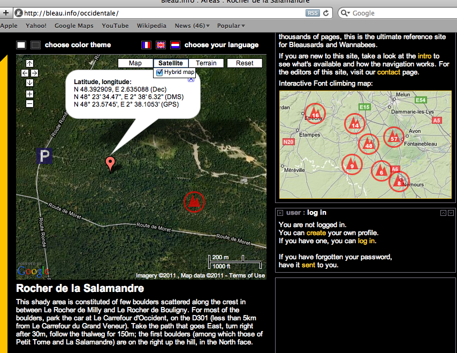Open the search engine magnifier dropdown
The height and width of the screenshot is (353, 457).
coord(345,13)
